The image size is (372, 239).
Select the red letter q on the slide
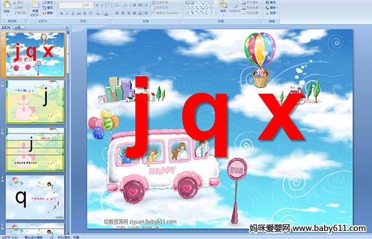205,125
